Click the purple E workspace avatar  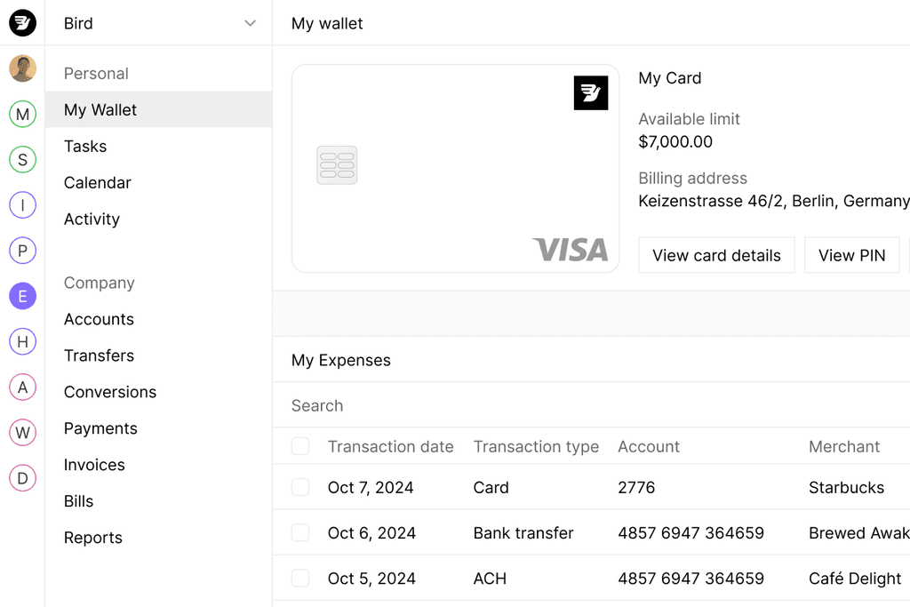(x=21, y=296)
